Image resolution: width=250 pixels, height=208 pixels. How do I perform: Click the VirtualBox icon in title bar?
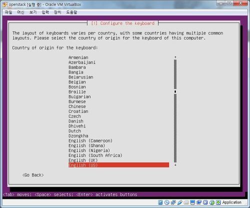tap(5, 4)
